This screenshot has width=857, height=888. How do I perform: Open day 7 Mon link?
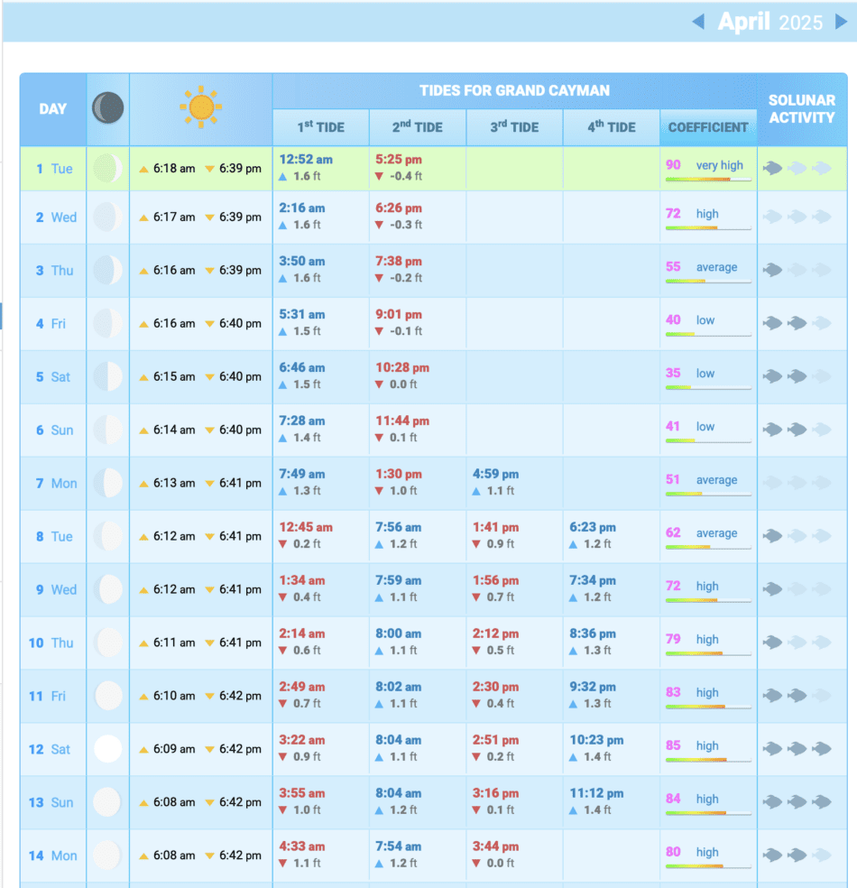(56, 484)
